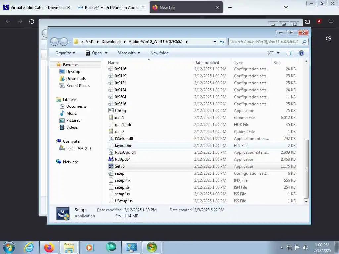Image resolution: width=339 pixels, height=254 pixels.
Task: Open Windows Media Player taskbar icon
Action: 89,247
